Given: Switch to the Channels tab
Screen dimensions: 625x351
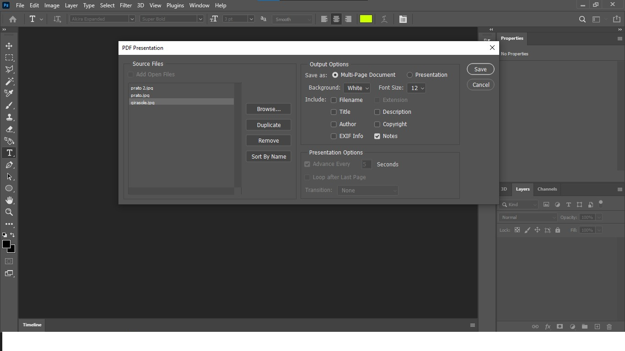Looking at the screenshot, I should pyautogui.click(x=547, y=189).
